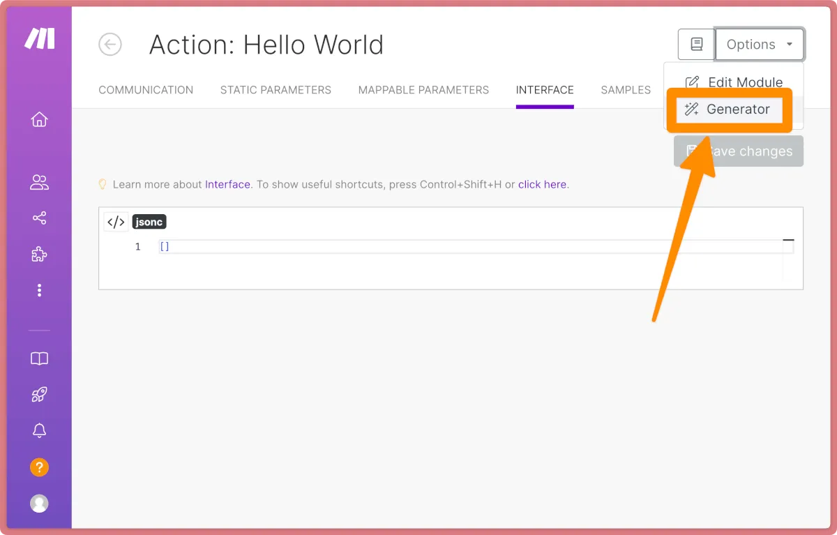Open the book Resources icon in sidebar
This screenshot has width=837, height=535.
[40, 359]
